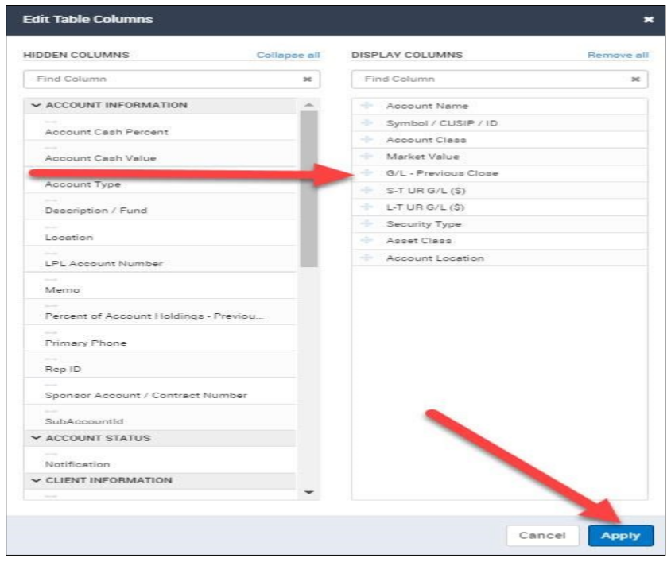Select LPL Account Number hidden column
The image size is (671, 562).
[x=160, y=259]
